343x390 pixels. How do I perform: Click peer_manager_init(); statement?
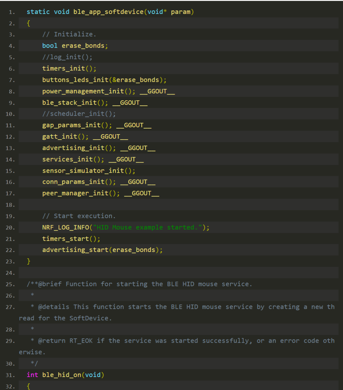[81, 193]
